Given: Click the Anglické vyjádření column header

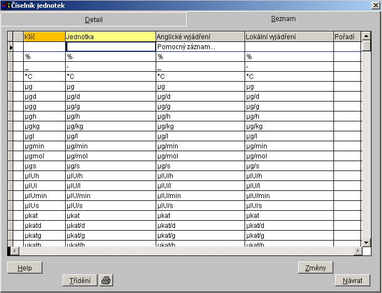Looking at the screenshot, I should coord(200,36).
